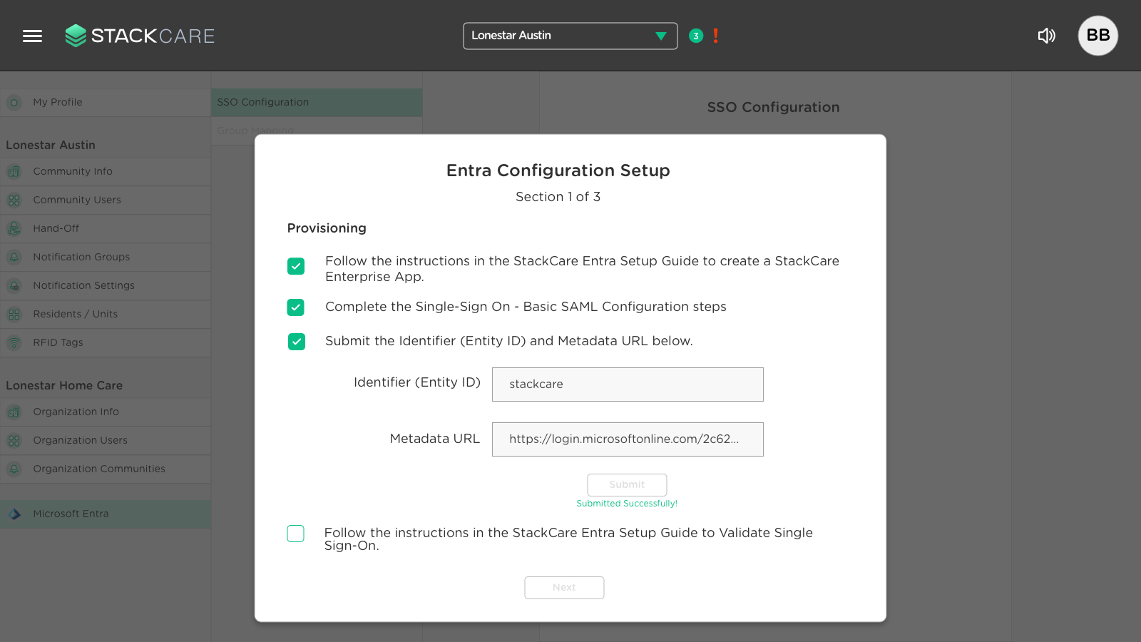Viewport: 1141px width, 642px height.
Task: Click the Submitted Successfully! status text
Action: 627,504
